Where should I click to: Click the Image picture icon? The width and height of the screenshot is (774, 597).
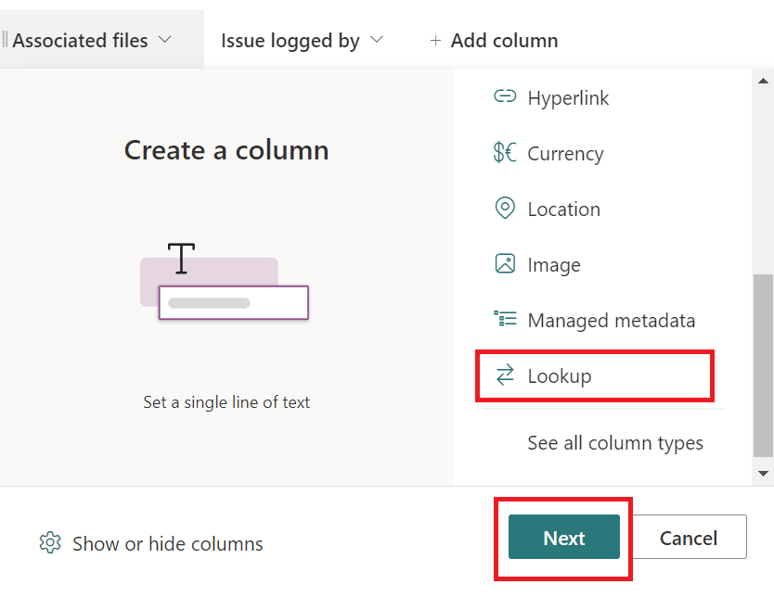click(505, 264)
